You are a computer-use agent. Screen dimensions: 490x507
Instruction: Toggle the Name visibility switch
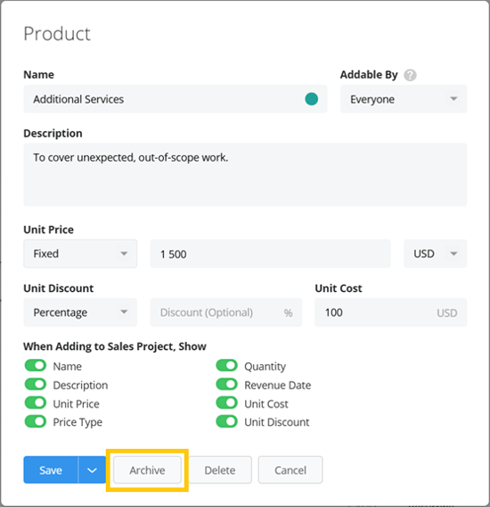click(x=36, y=366)
